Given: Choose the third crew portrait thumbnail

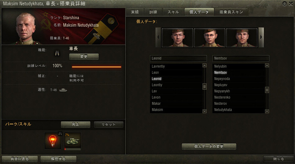Looking at the screenshot, I should [242, 38].
